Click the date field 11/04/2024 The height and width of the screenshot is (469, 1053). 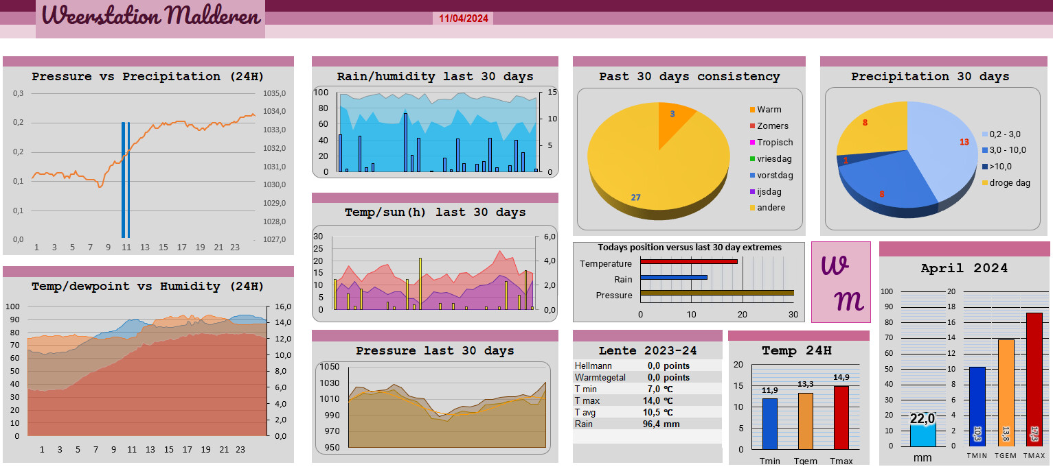[x=464, y=19]
